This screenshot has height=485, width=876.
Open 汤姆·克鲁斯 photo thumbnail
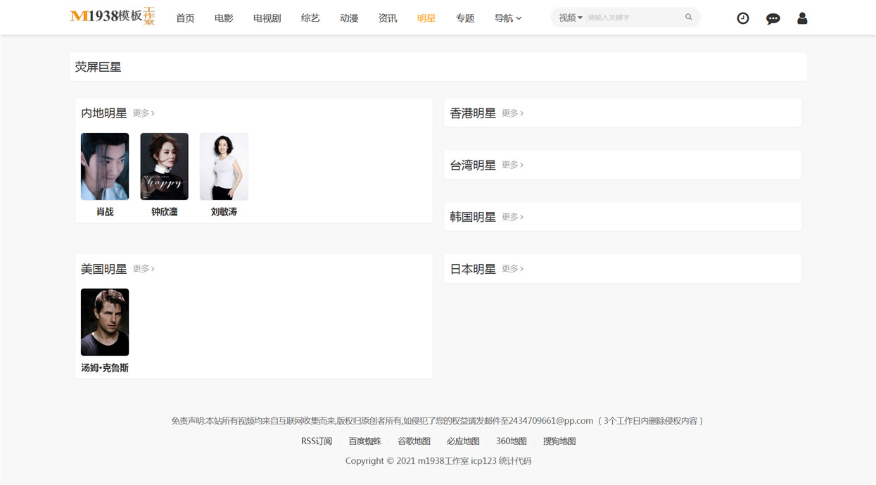(105, 322)
